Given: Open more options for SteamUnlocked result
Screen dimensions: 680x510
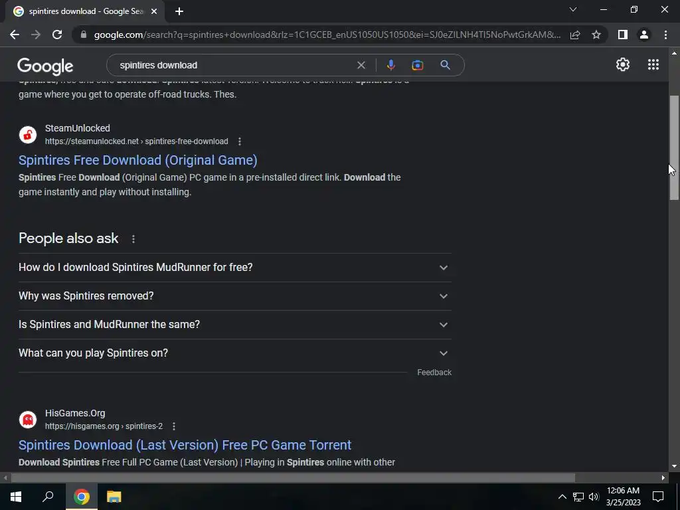Looking at the screenshot, I should point(239,141).
